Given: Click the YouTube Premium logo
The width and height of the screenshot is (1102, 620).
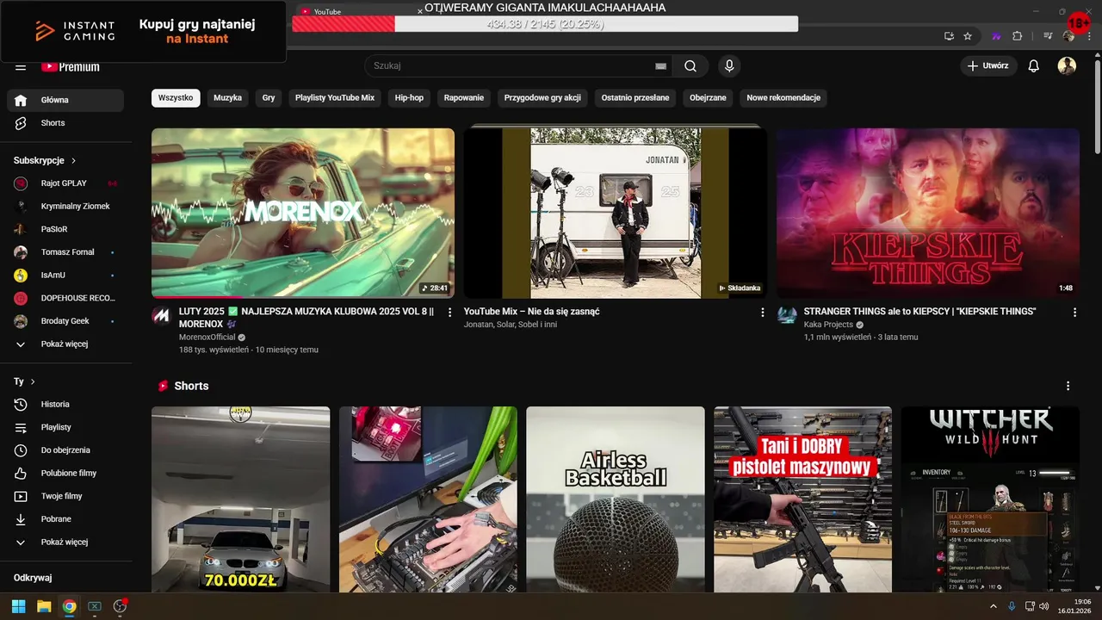Looking at the screenshot, I should pos(71,66).
